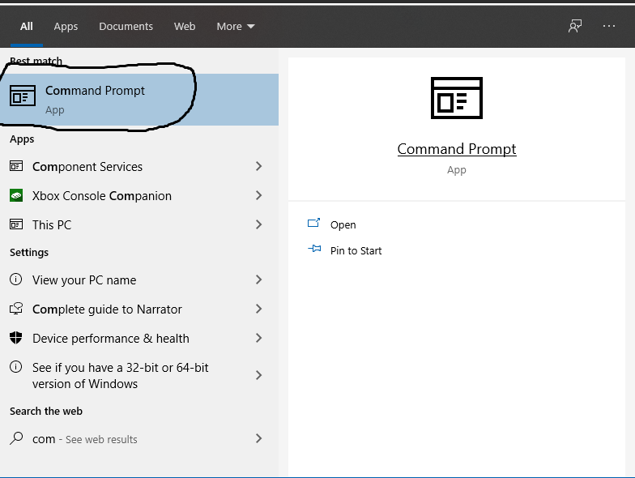Select the com See web results entry
Viewport: 635px width, 478px height.
139,439
